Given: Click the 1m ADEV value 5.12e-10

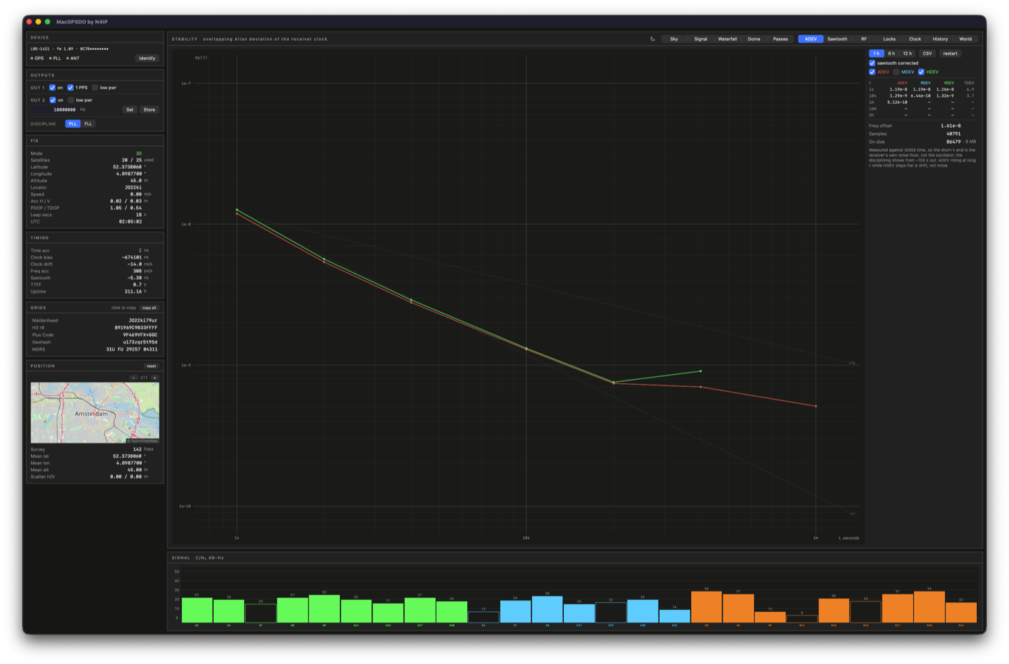Looking at the screenshot, I should [x=897, y=102].
